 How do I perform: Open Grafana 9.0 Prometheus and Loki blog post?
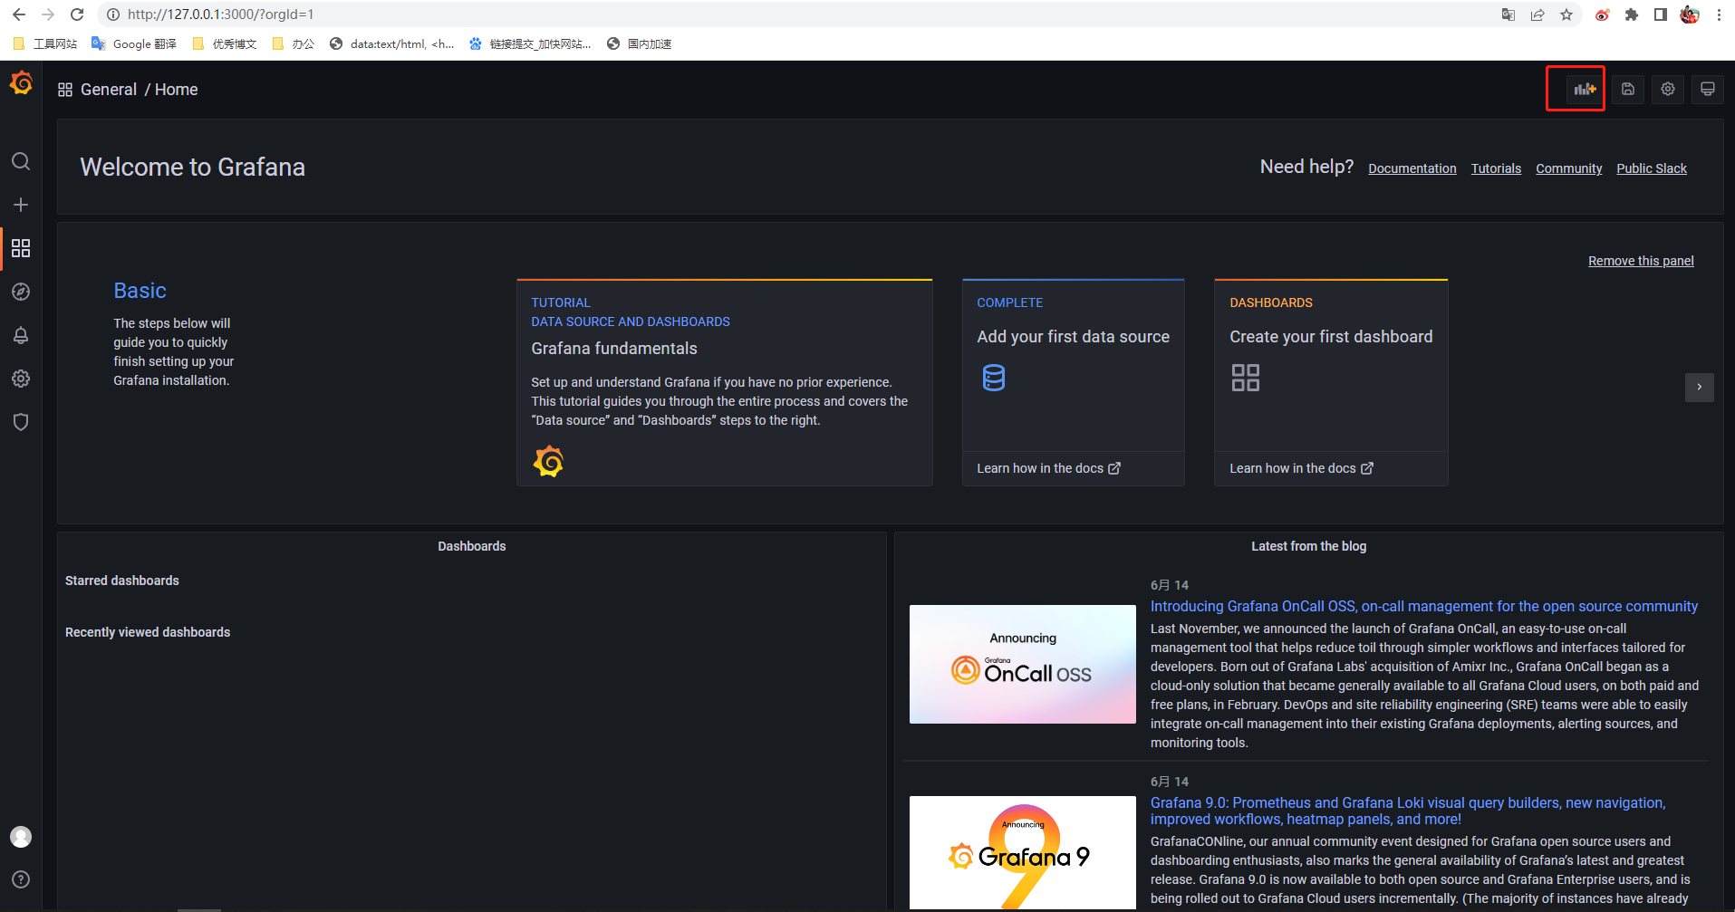1408,811
